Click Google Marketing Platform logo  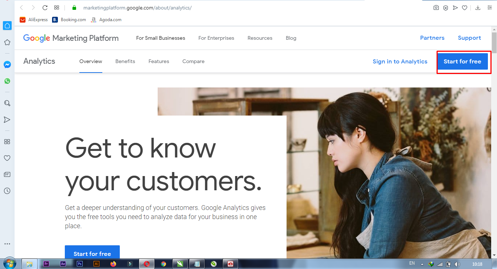(x=71, y=38)
